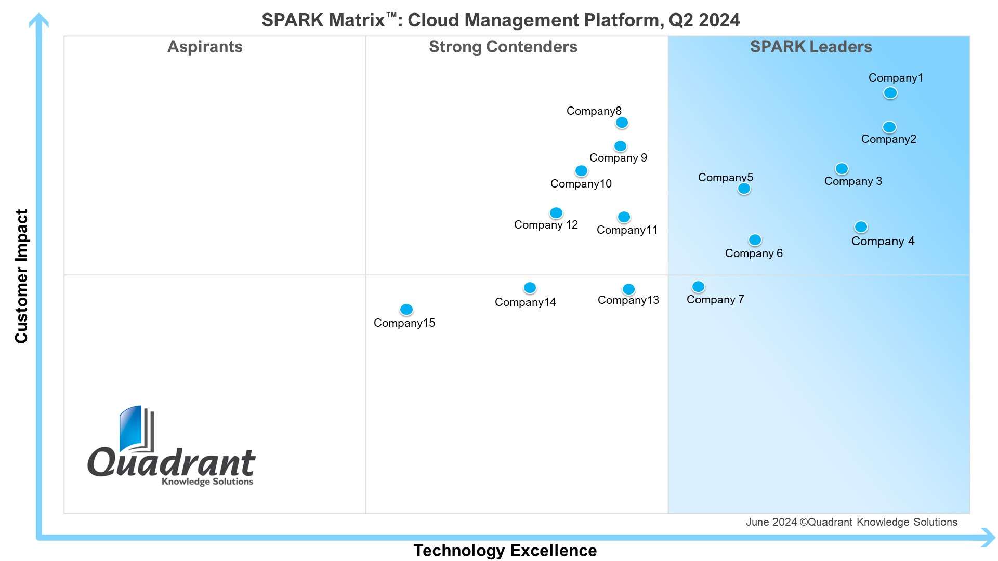Click the Company5 blue marker
This screenshot has width=998, height=561.
click(x=744, y=189)
